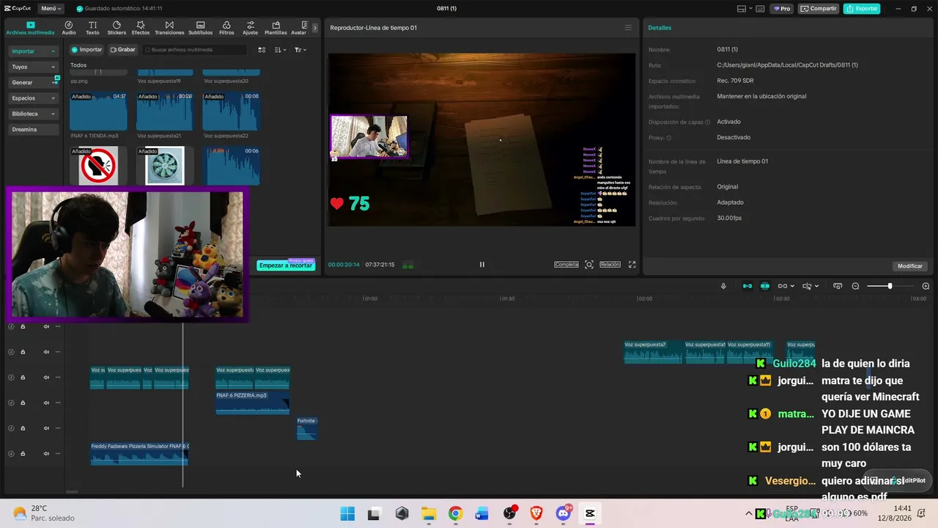
Task: Switch media panel to grid view icon
Action: pos(262,50)
